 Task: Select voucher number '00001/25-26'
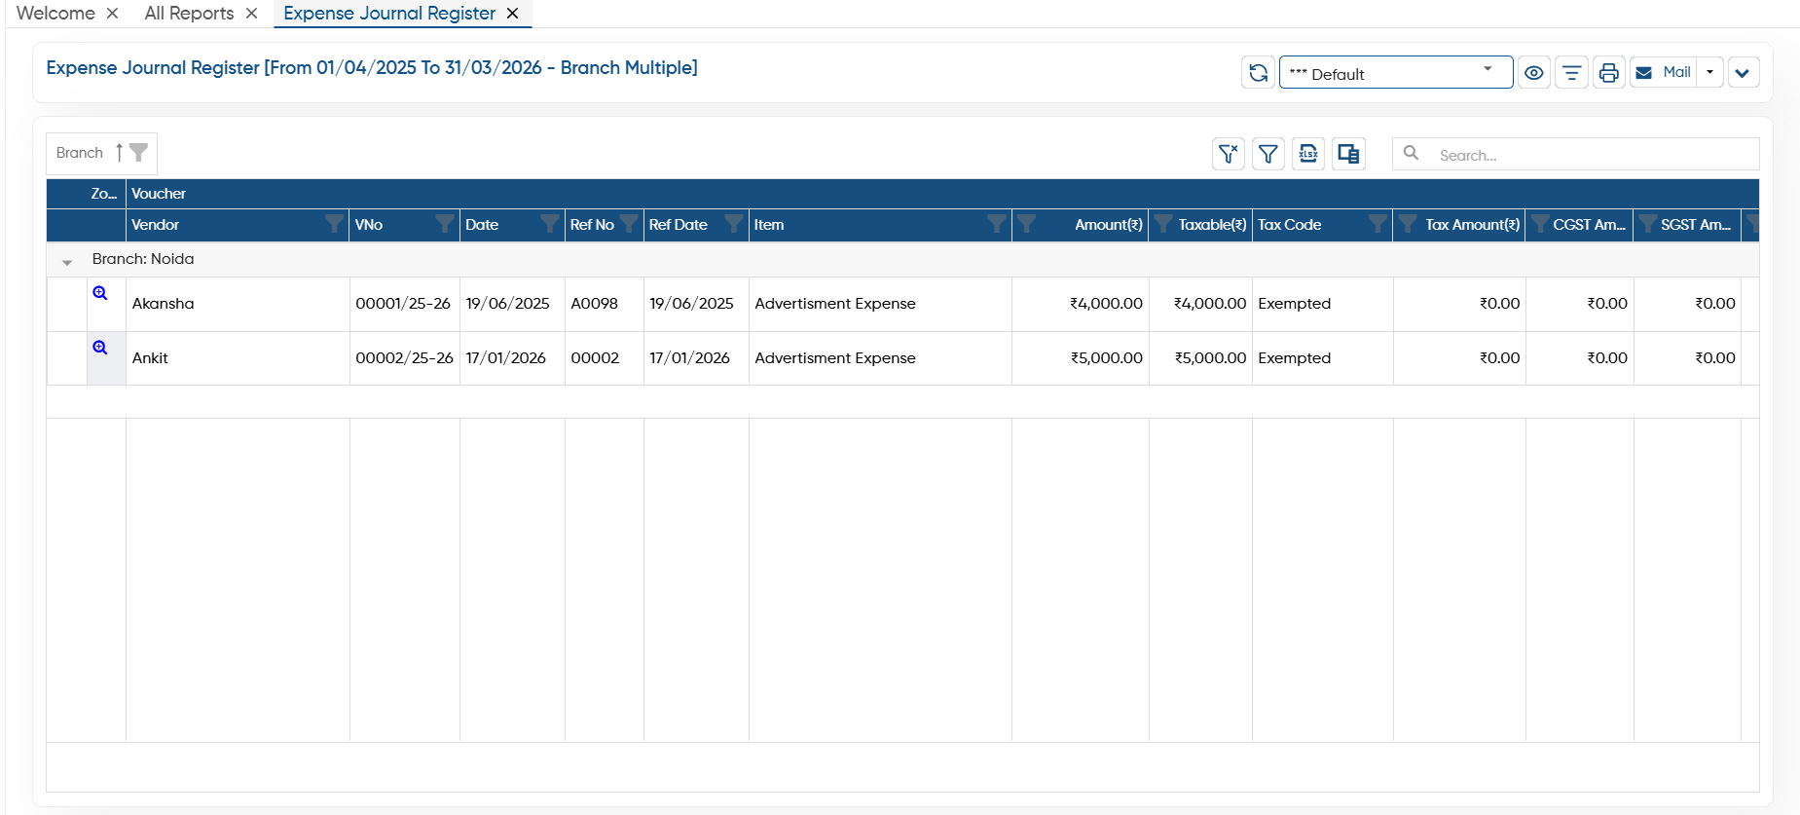(403, 304)
